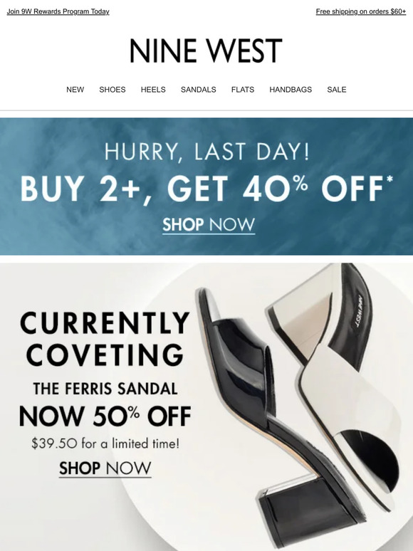Click the Hurry, Last Day! text
This screenshot has height=551, width=413.
(206, 152)
